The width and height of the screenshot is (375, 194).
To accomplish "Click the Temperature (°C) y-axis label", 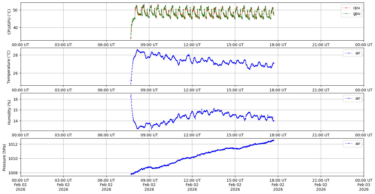I will point(9,67).
